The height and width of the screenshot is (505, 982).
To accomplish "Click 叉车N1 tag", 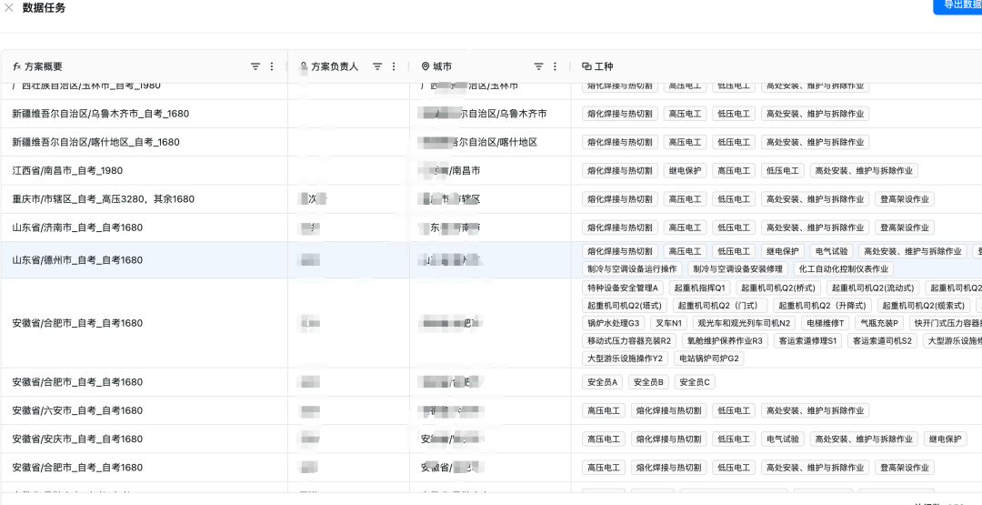I will [x=668, y=323].
